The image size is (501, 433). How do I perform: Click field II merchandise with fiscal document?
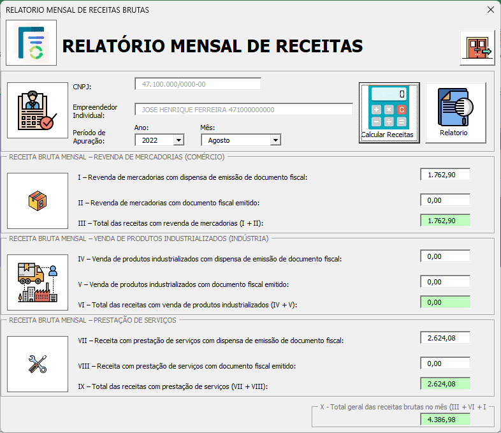pyautogui.click(x=445, y=200)
